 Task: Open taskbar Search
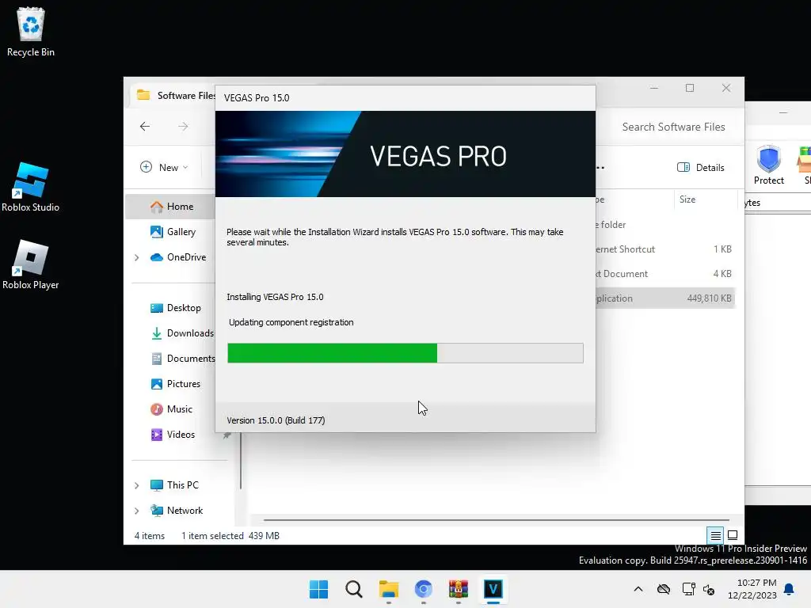[354, 589]
